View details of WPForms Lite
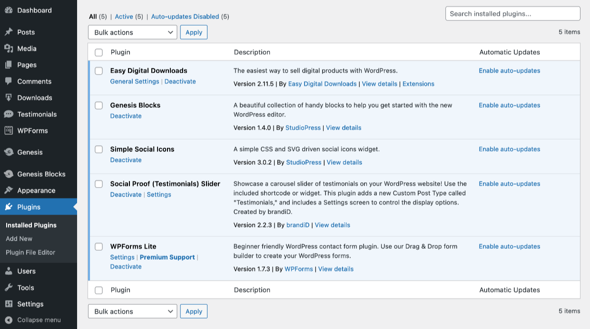590x329 pixels. click(336, 269)
